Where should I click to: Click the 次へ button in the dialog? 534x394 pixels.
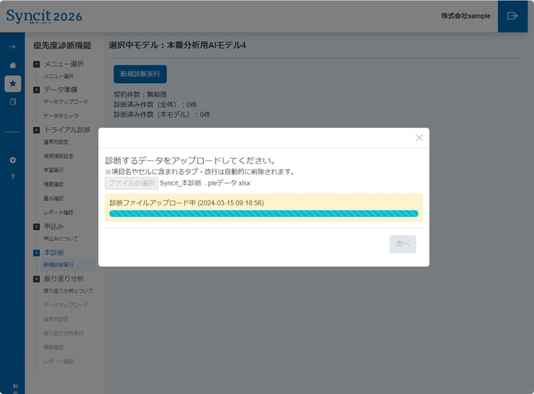click(x=402, y=244)
